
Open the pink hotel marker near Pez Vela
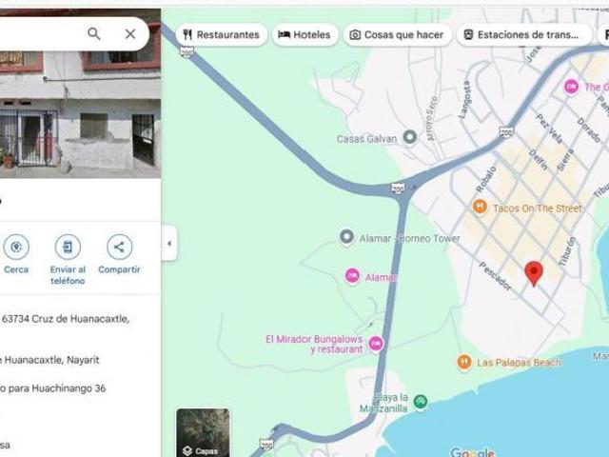pos(571,87)
